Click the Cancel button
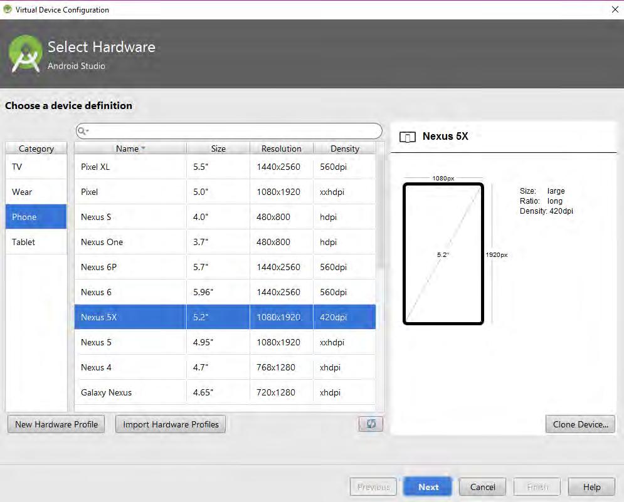 (482, 487)
